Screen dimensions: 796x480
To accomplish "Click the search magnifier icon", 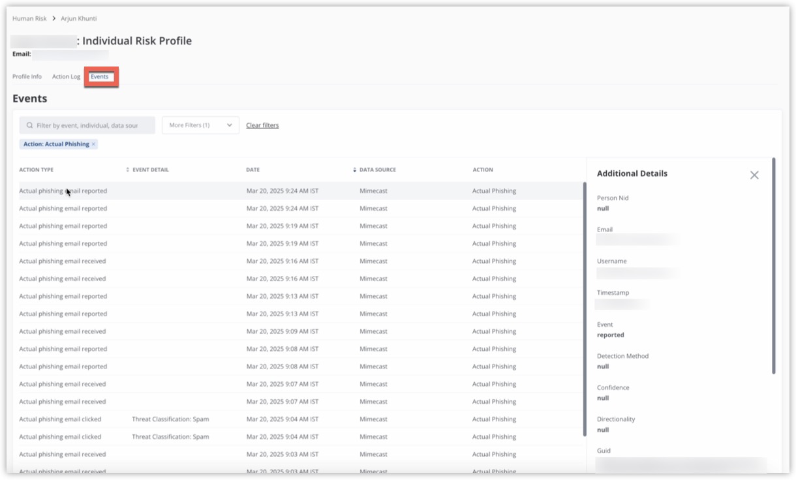I will [x=29, y=125].
